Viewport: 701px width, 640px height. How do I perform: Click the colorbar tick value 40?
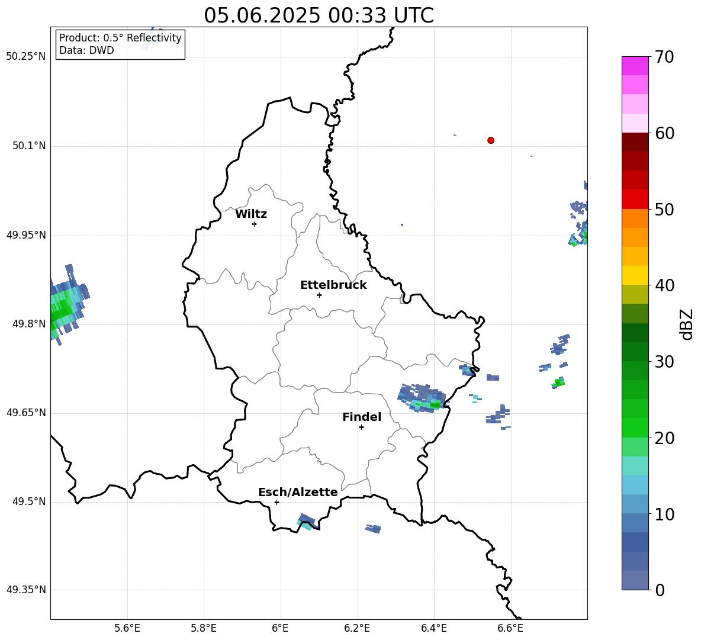tap(664, 285)
